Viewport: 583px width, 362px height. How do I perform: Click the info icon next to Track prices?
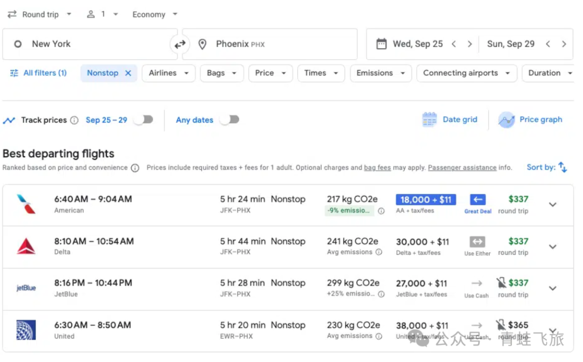tap(74, 120)
